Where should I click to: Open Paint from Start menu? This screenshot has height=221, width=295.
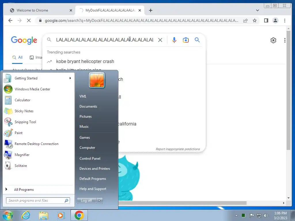tap(39, 133)
